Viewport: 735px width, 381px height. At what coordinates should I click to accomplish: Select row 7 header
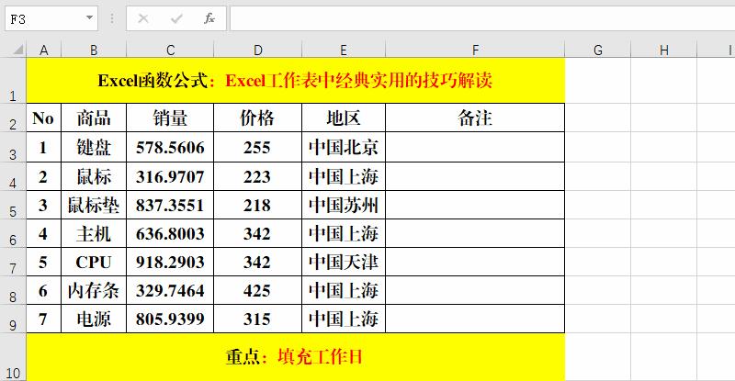[x=13, y=262]
